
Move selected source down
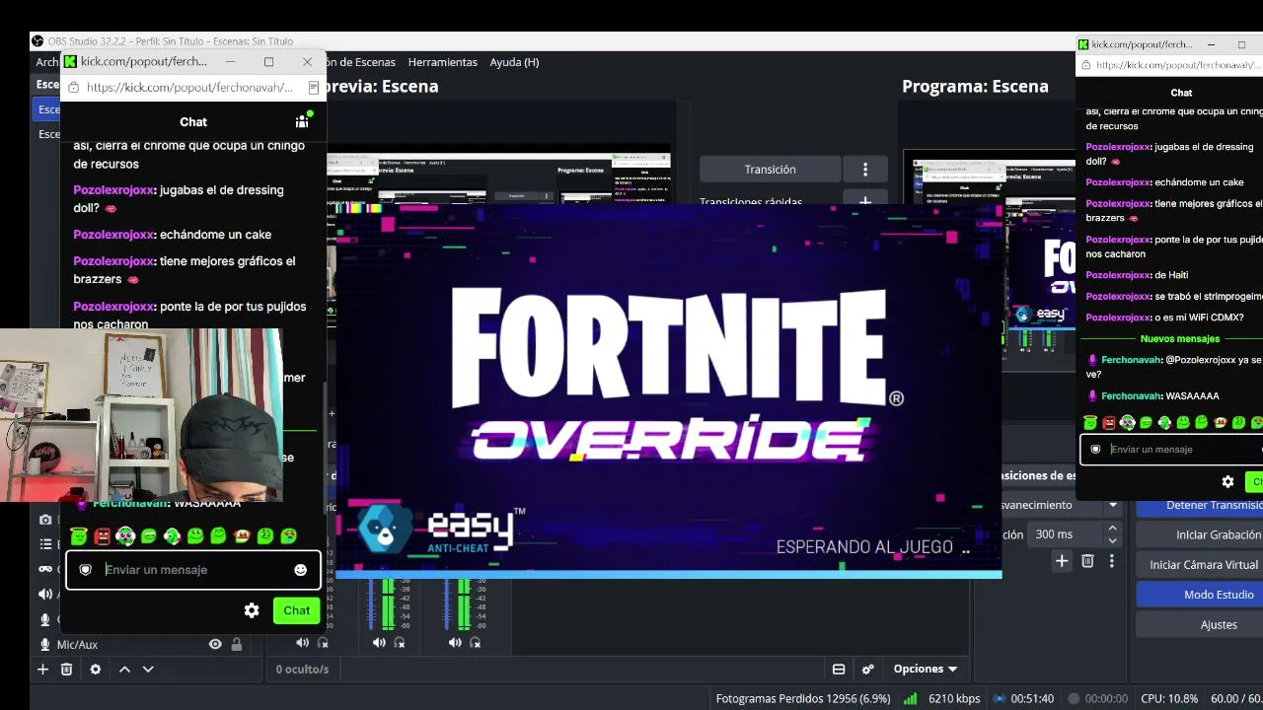[148, 669]
